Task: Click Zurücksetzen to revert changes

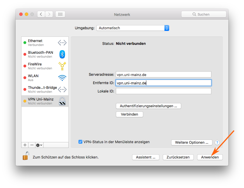Action: [x=178, y=157]
